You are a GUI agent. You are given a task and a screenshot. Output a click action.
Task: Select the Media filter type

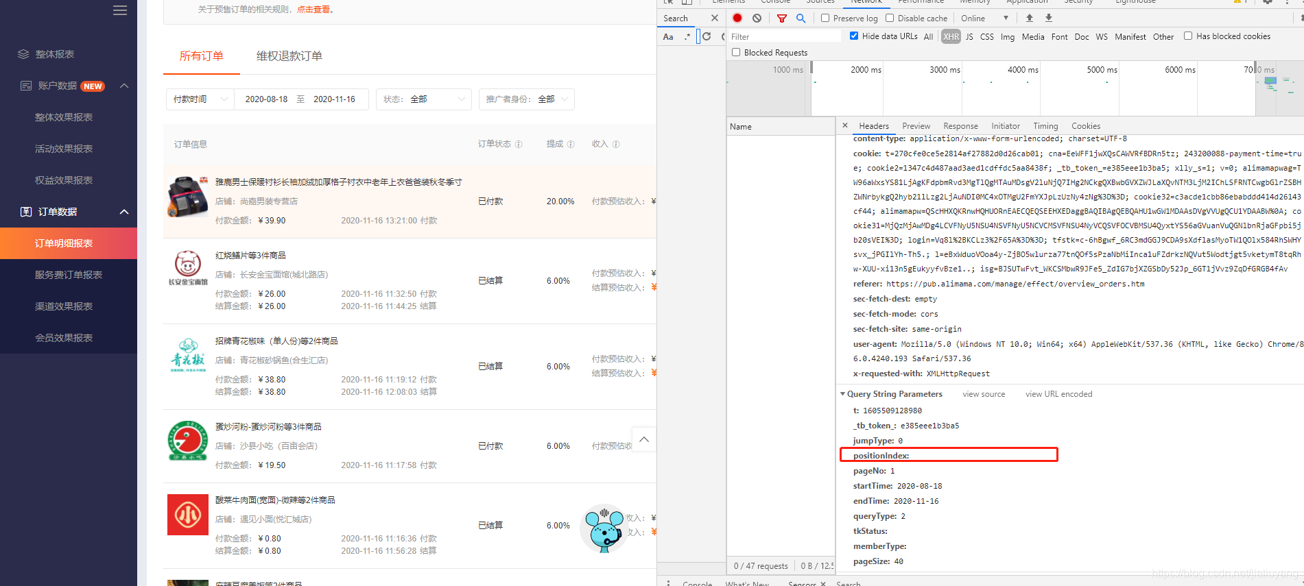pyautogui.click(x=1033, y=37)
